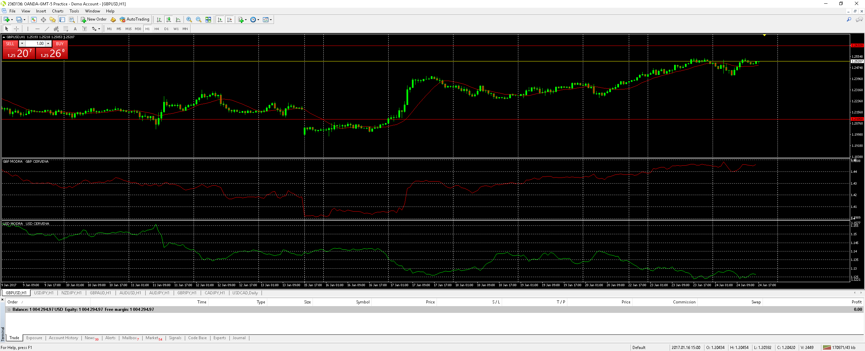Select the Crosshair cursor tool
This screenshot has height=351, width=865.
(16, 29)
